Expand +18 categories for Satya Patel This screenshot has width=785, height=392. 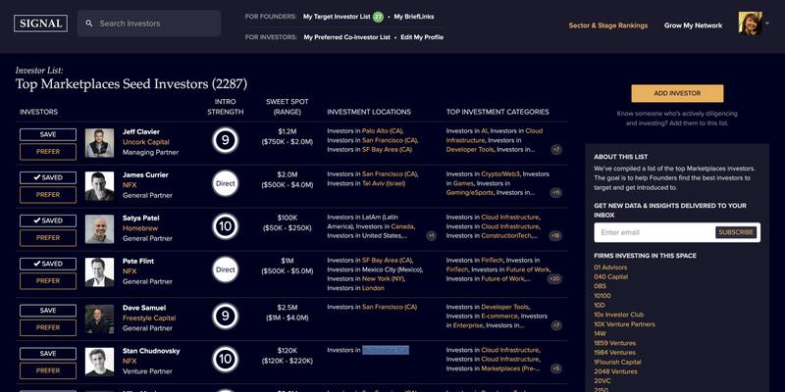tap(555, 235)
